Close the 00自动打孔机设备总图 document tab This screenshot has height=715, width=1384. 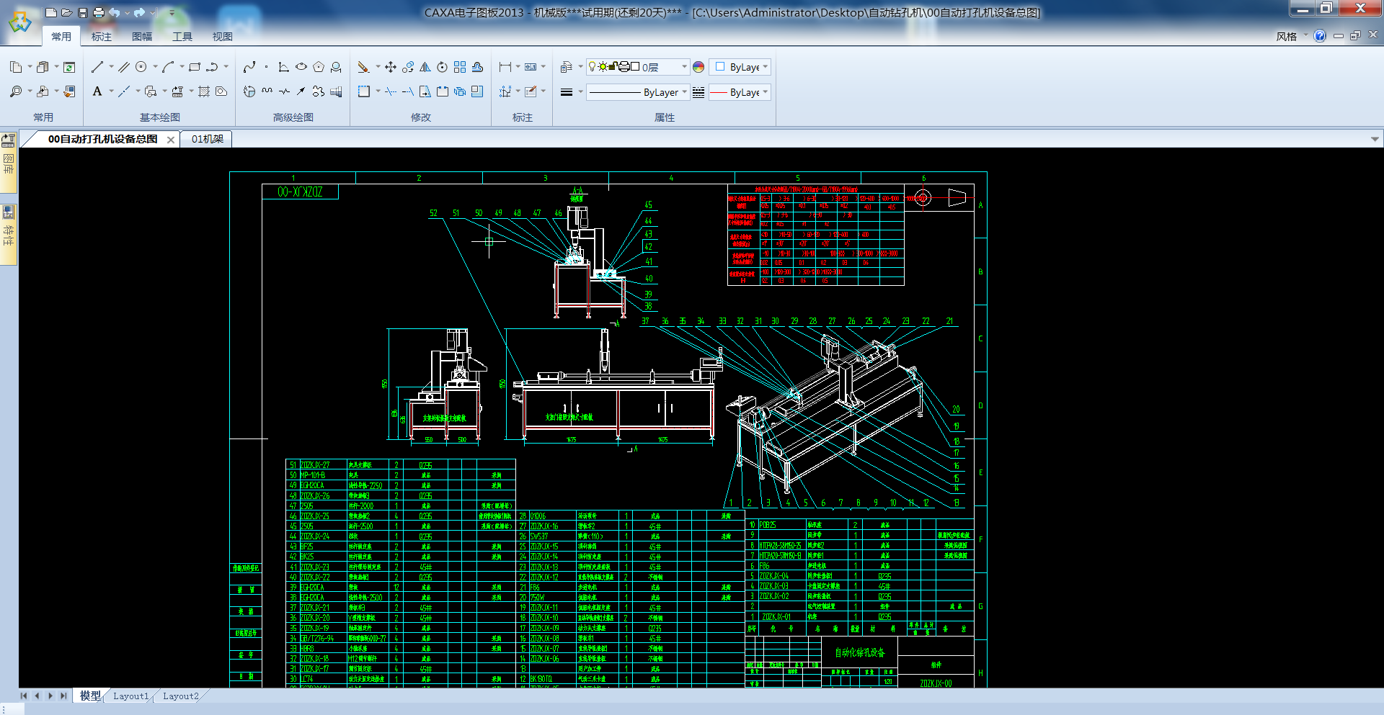click(x=171, y=140)
